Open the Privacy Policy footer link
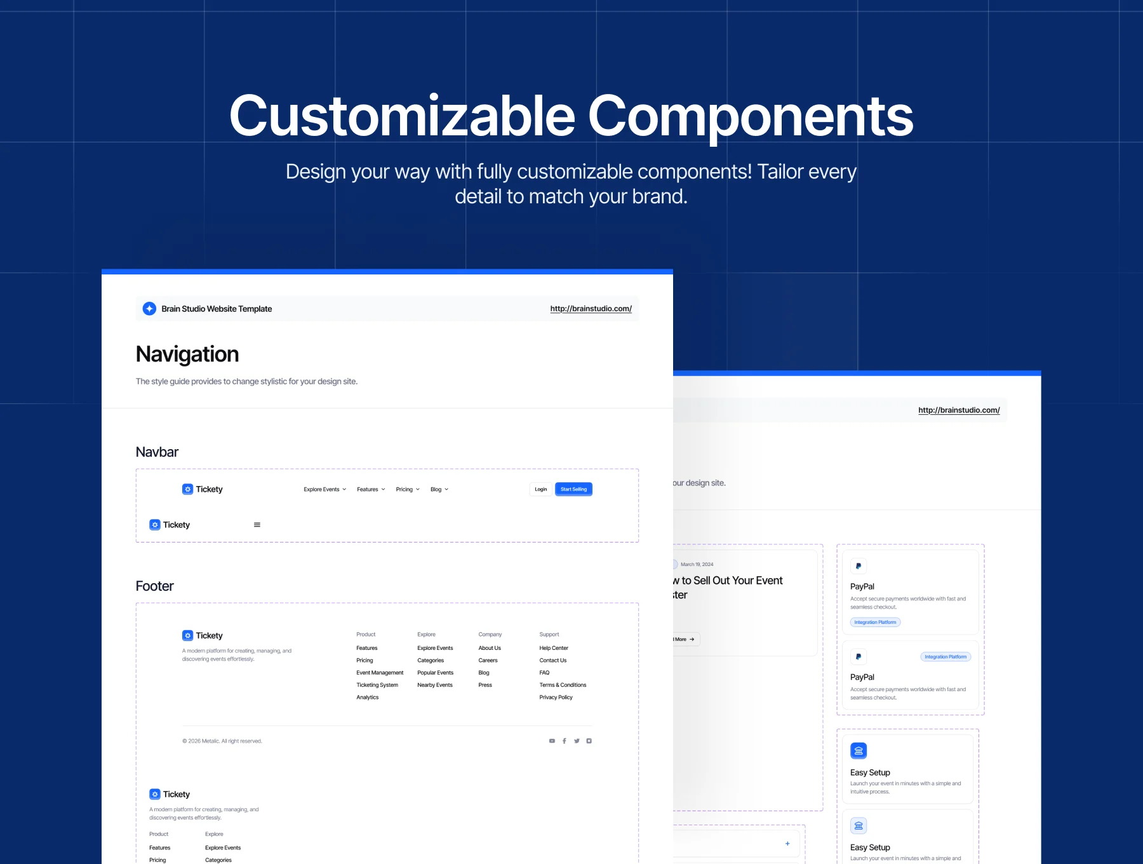This screenshot has height=864, width=1143. point(556,698)
